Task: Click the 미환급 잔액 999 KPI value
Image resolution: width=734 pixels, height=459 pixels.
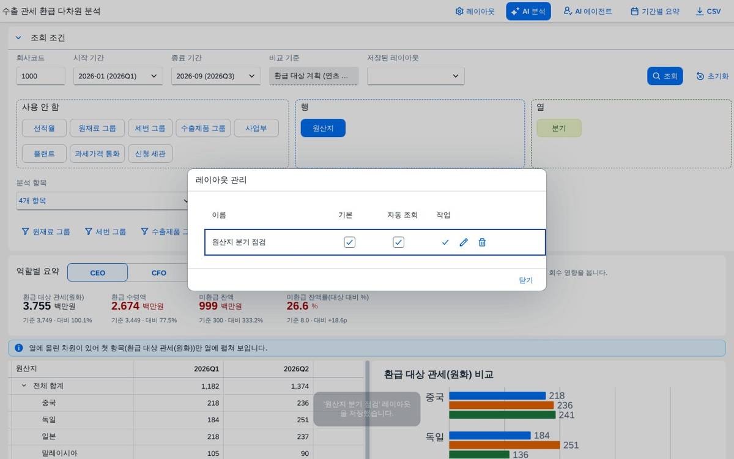Action: click(209, 306)
